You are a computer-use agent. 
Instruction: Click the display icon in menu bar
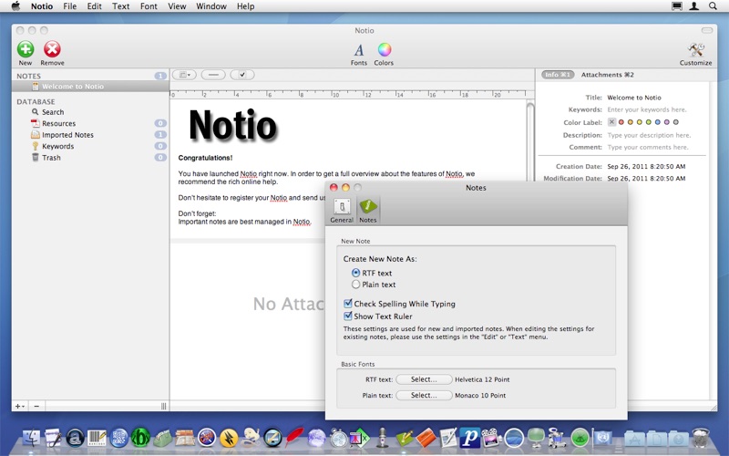[x=677, y=6]
